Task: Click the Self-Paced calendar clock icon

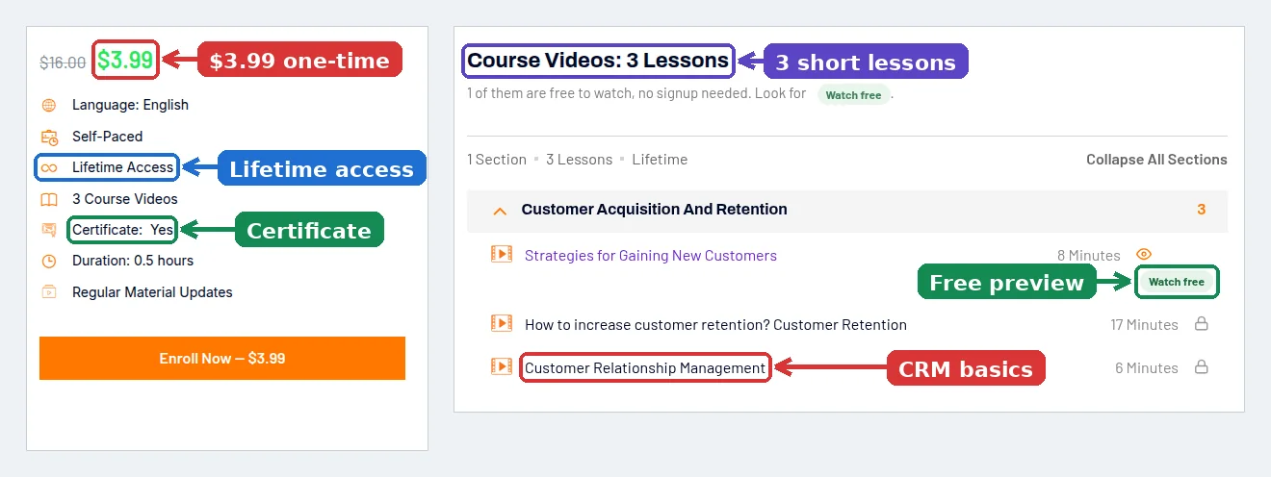Action: click(49, 137)
